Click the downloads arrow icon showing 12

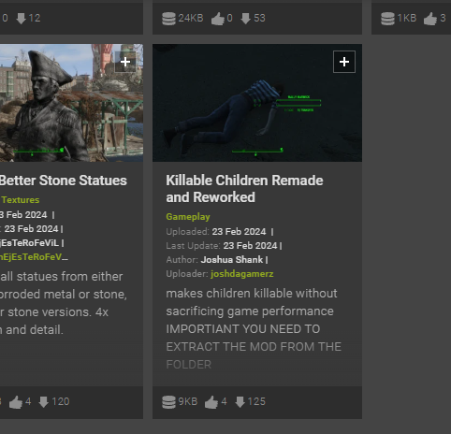coord(21,19)
